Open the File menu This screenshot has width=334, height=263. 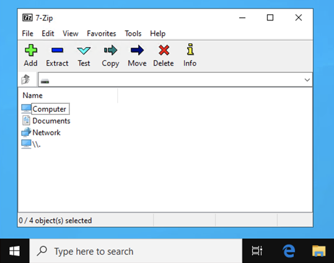pos(27,33)
